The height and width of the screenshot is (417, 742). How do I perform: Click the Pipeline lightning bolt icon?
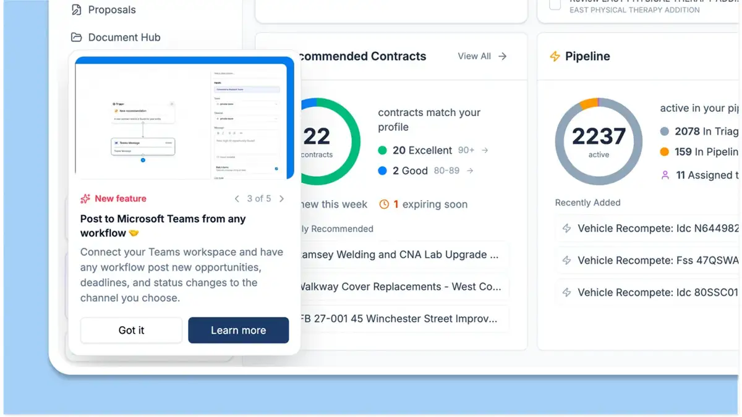point(555,56)
